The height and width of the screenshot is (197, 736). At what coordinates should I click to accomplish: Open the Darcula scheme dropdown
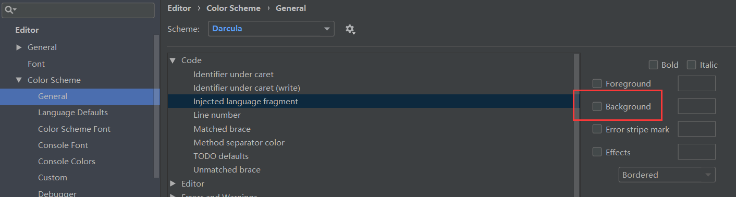coord(271,29)
